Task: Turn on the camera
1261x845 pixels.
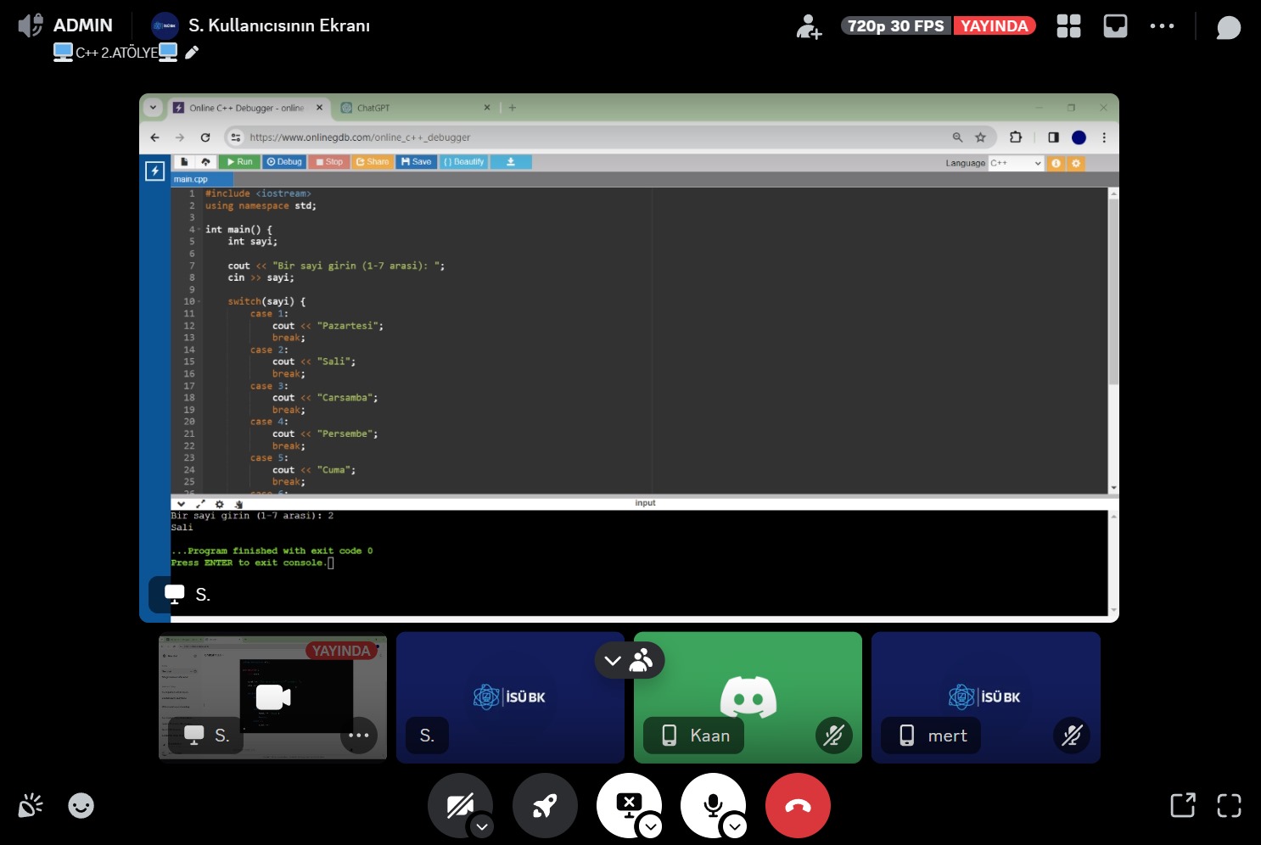Action: 458,803
